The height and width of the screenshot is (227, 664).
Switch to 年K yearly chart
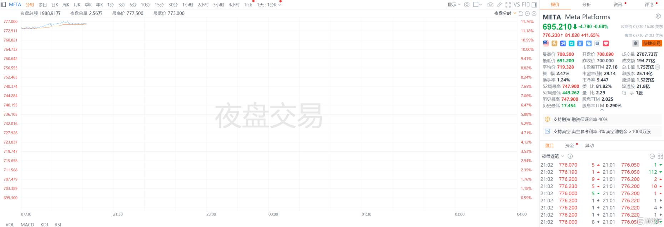99,5
